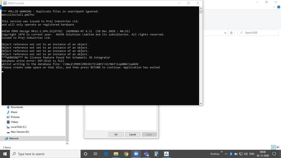Click the Bluetooth tray icon
The width and height of the screenshot is (281, 158).
[x=231, y=154]
